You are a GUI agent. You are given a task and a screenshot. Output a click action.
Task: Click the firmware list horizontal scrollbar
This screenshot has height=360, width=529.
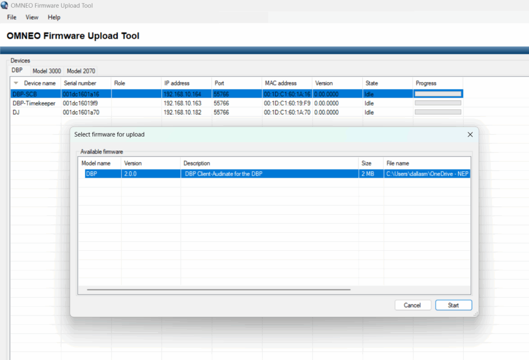click(x=219, y=290)
